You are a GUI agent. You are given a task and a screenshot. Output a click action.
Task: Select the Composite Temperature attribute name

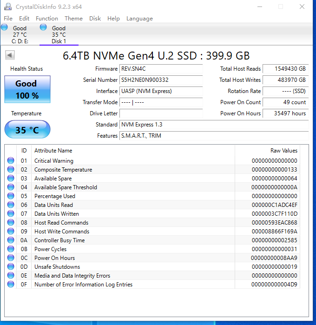pos(63,170)
